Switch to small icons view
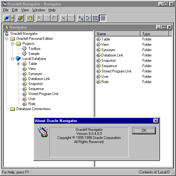The width and height of the screenshot is (176, 176). [88, 18]
